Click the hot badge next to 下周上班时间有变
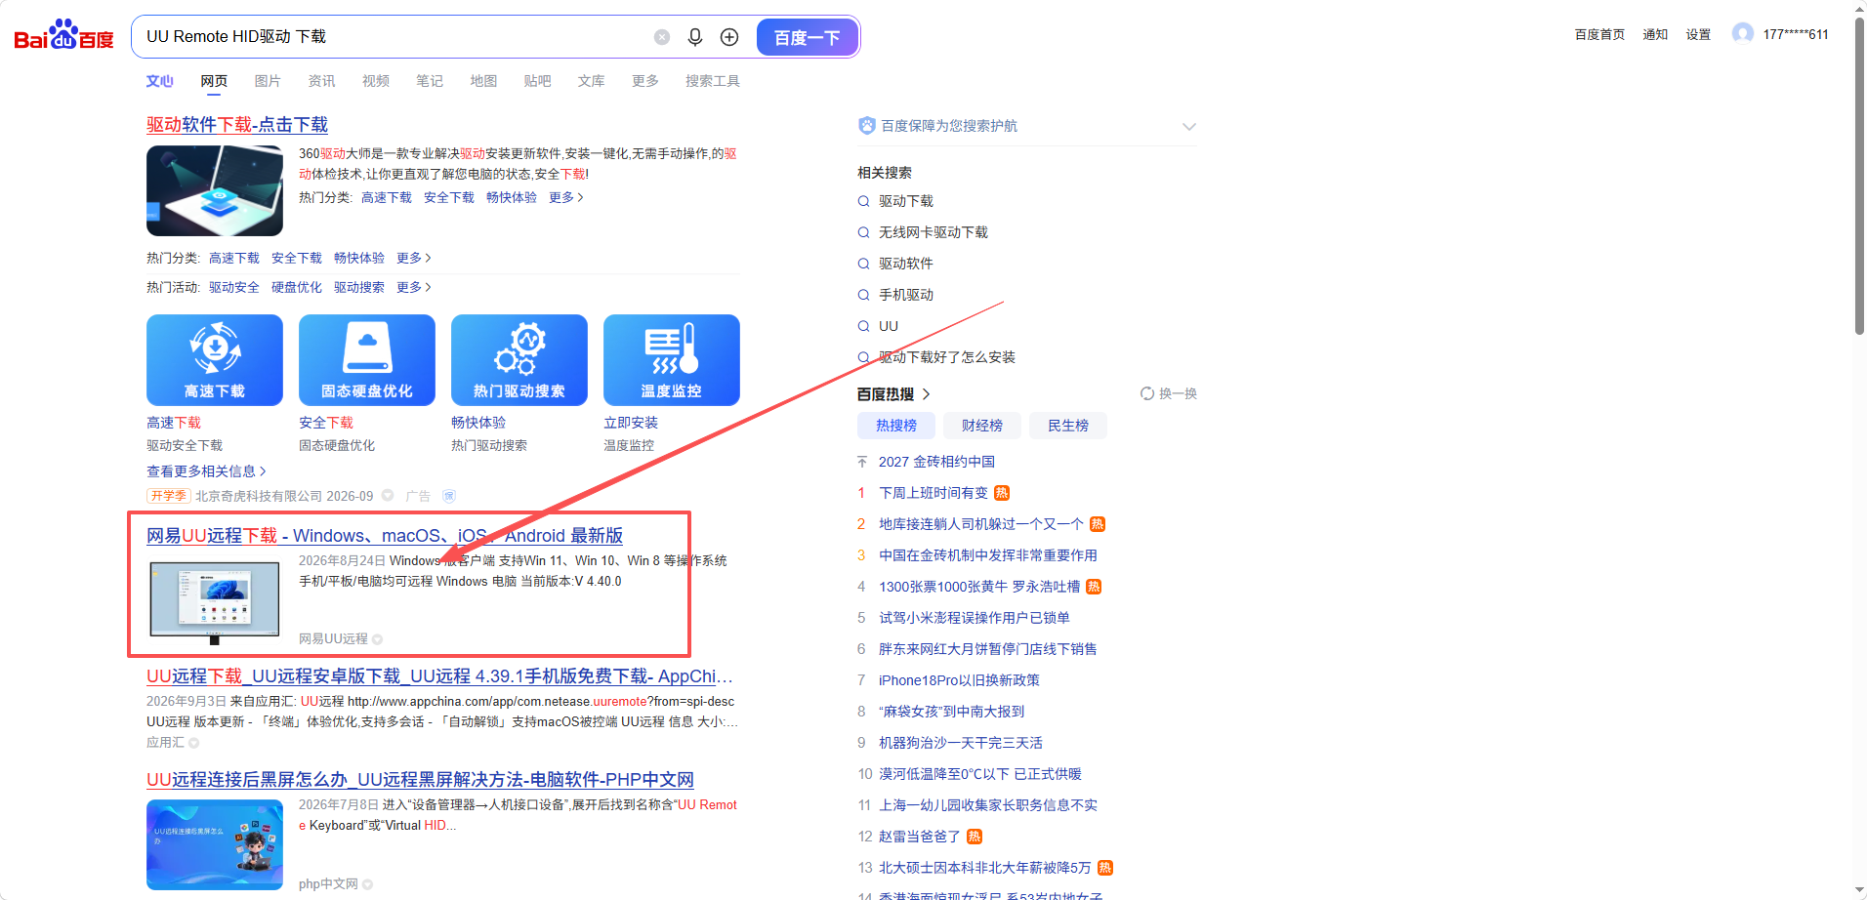 click(1002, 493)
